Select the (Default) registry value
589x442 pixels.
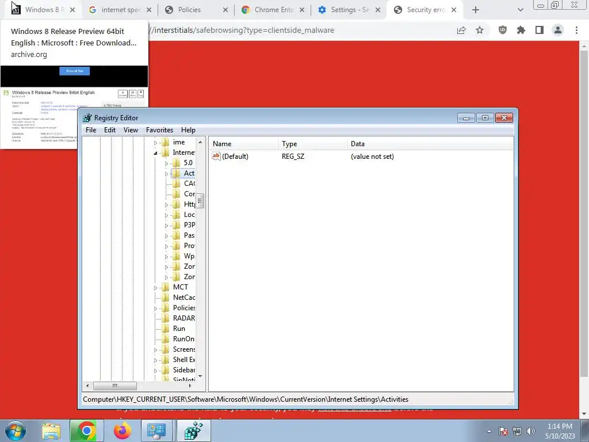click(230, 157)
